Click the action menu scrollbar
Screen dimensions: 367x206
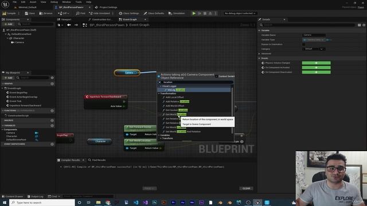pyautogui.click(x=232, y=110)
